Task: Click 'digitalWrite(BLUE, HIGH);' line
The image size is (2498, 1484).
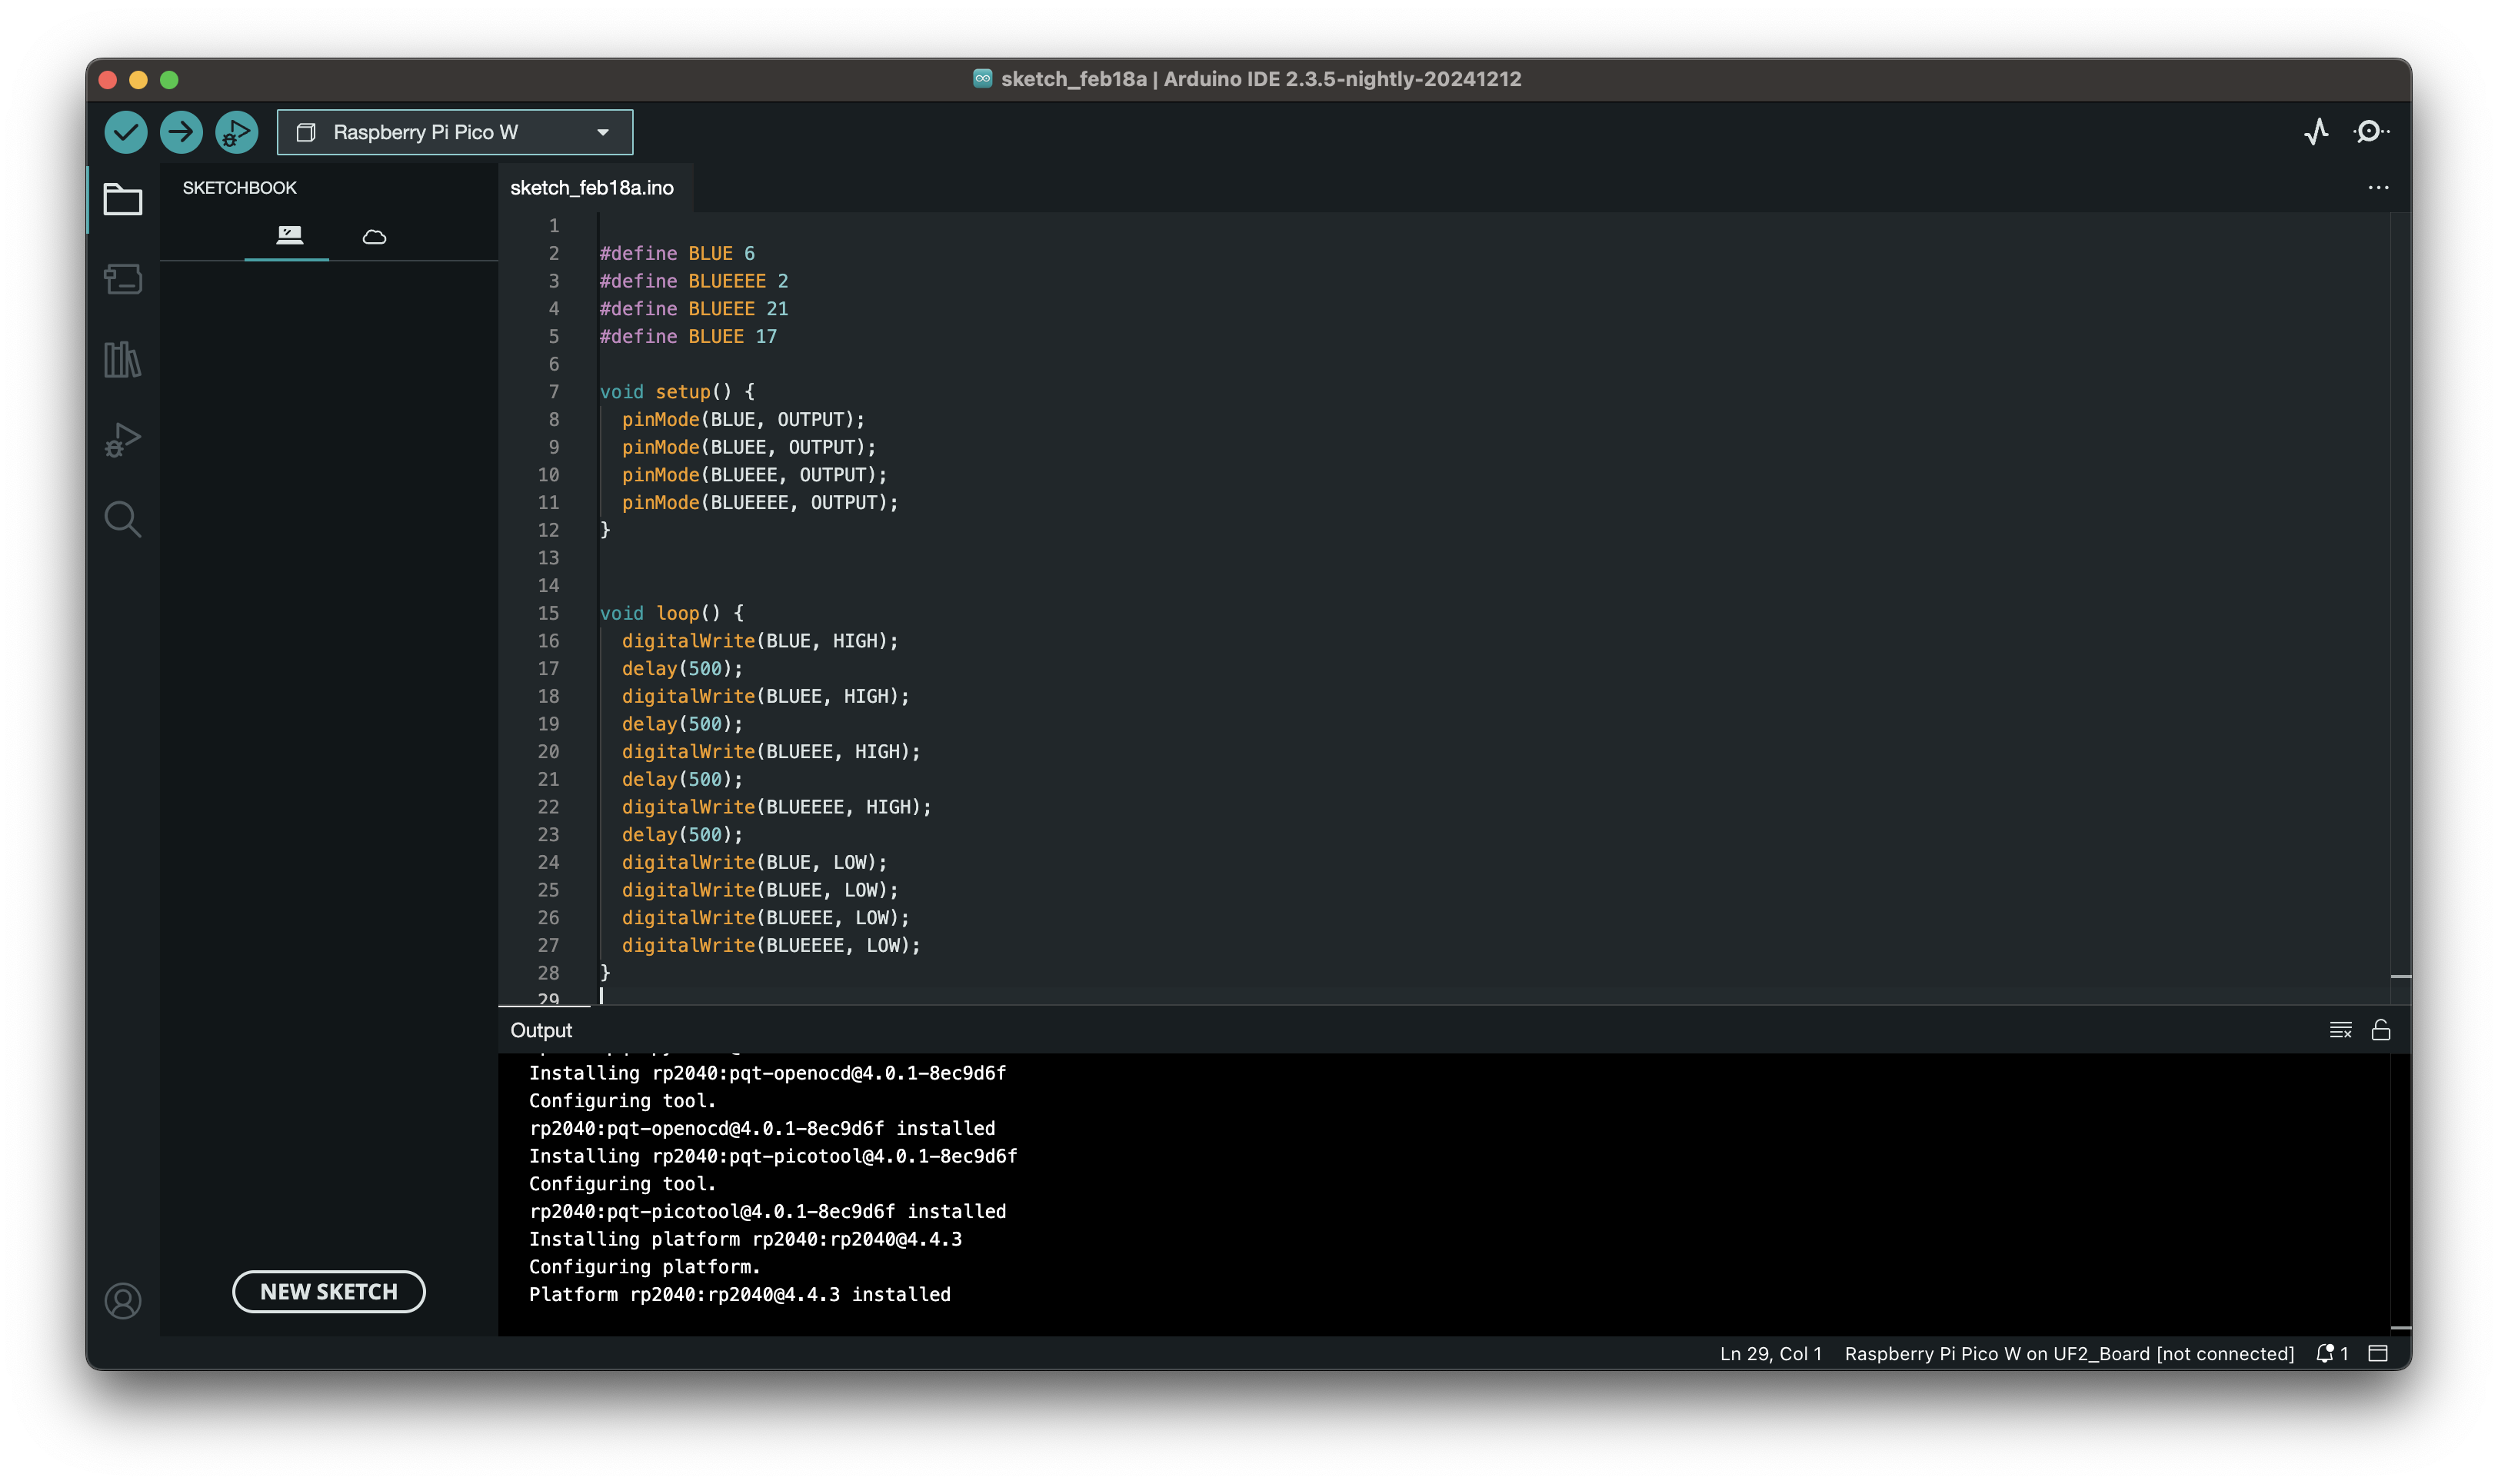Action: (760, 641)
